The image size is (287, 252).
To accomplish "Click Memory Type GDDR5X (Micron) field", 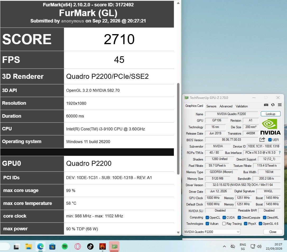I will pos(221,172).
